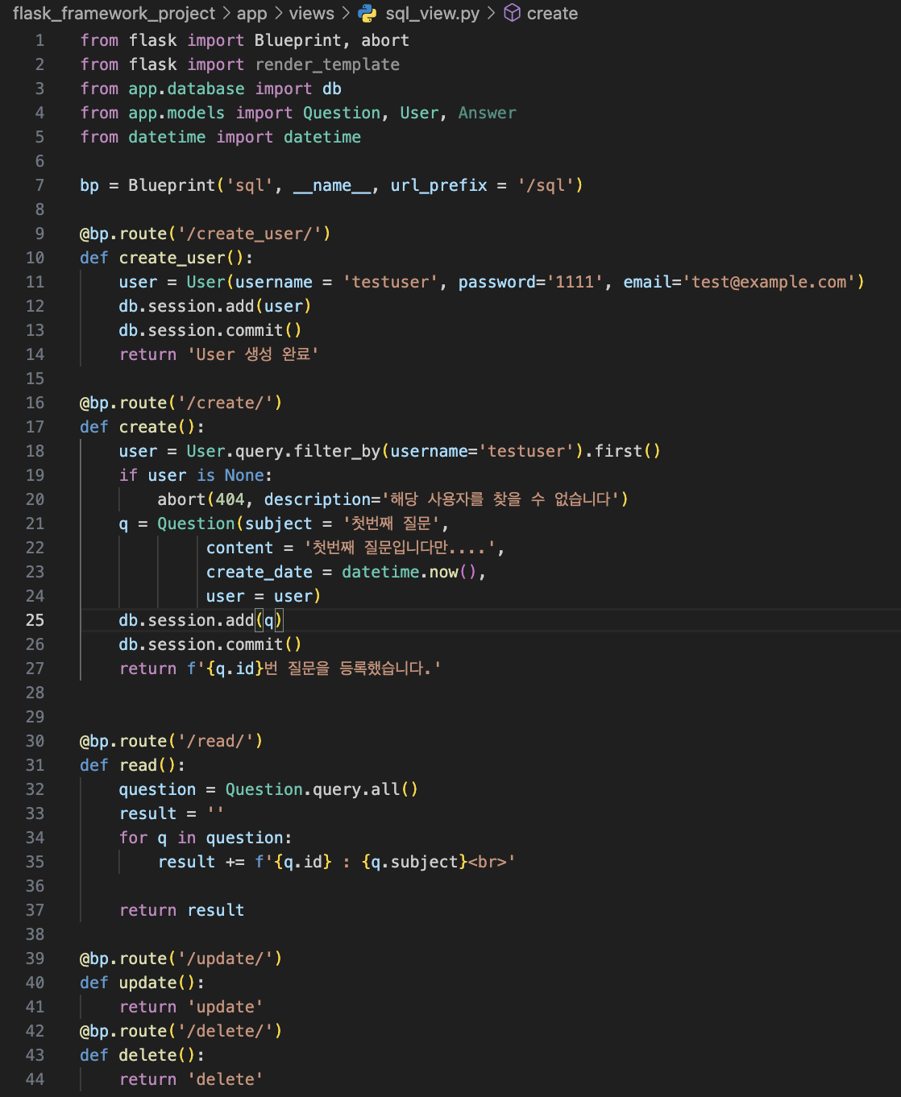Image resolution: width=901 pixels, height=1097 pixels.
Task: Click '{q.subject}<br>' in line 35
Action: [x=434, y=862]
